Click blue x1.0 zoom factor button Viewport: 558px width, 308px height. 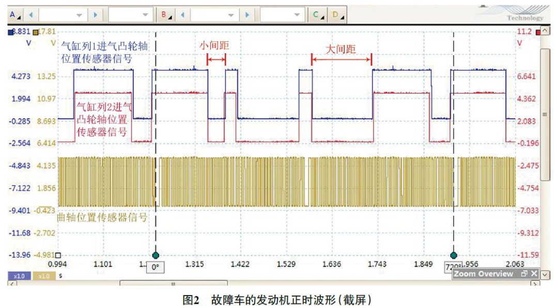(19, 276)
